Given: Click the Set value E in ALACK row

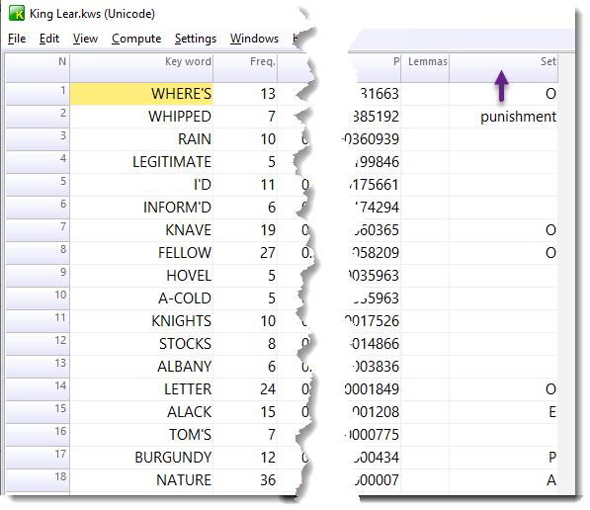Looking at the screenshot, I should tap(552, 412).
